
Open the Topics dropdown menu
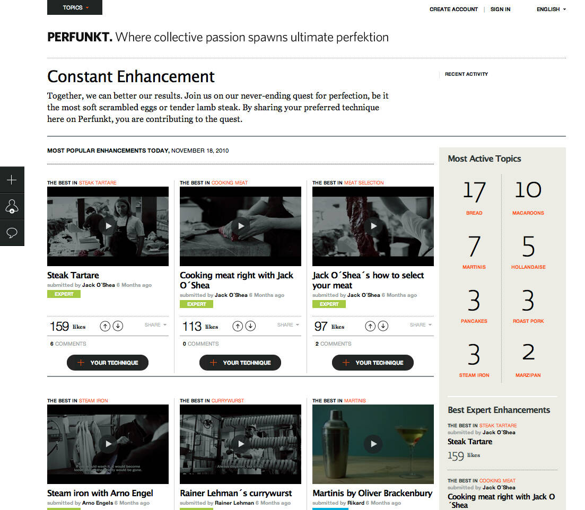(x=75, y=7)
